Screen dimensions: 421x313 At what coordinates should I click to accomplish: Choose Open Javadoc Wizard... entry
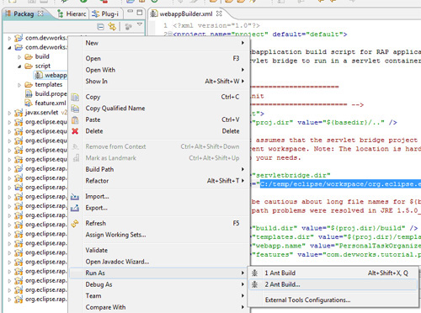coord(158,262)
